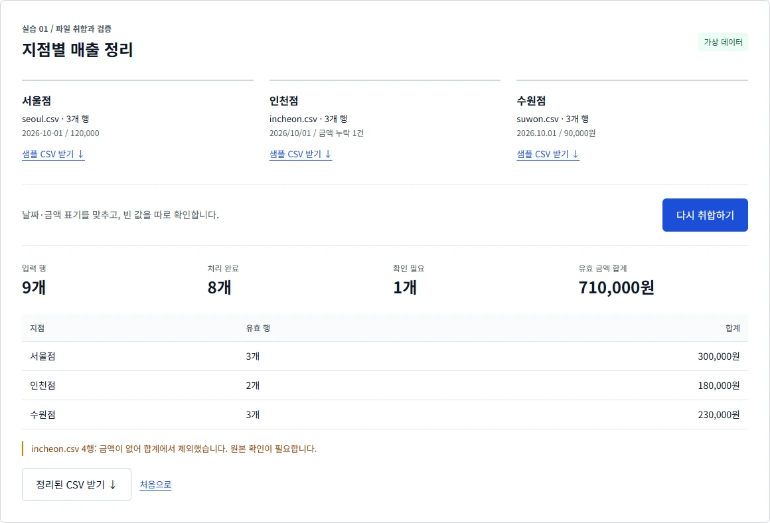
Task: Click the 합계 column header
Action: click(733, 328)
